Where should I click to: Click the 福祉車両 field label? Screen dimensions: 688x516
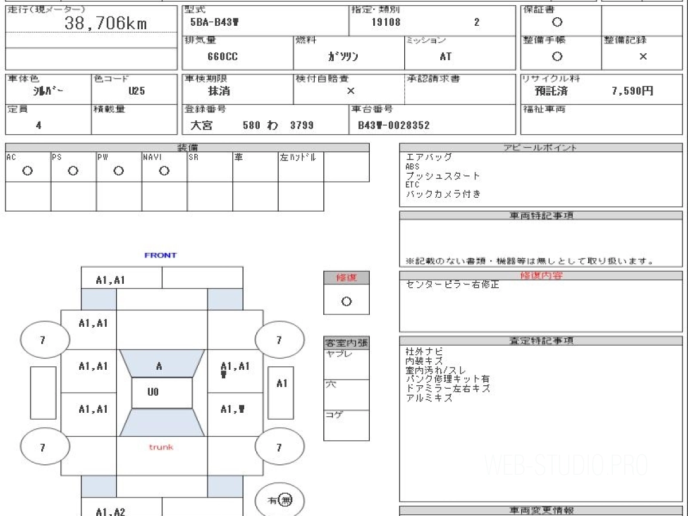click(544, 109)
